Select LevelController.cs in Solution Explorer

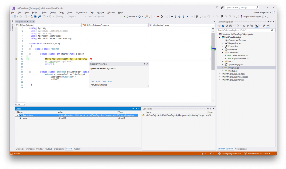[x=239, y=55]
